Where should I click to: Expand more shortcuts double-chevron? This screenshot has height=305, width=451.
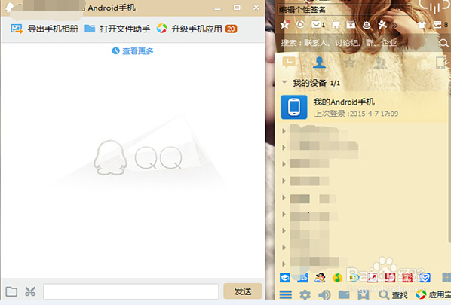395,26
